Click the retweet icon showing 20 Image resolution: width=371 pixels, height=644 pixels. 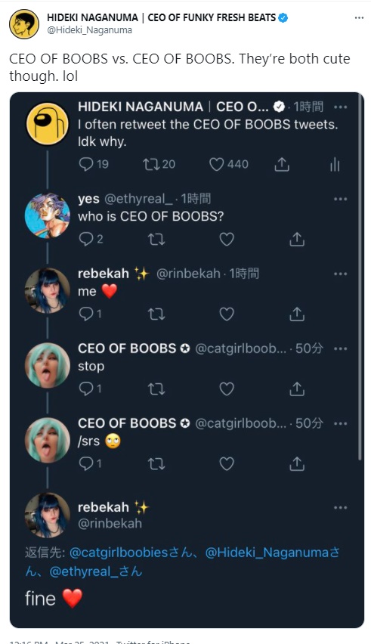[150, 164]
